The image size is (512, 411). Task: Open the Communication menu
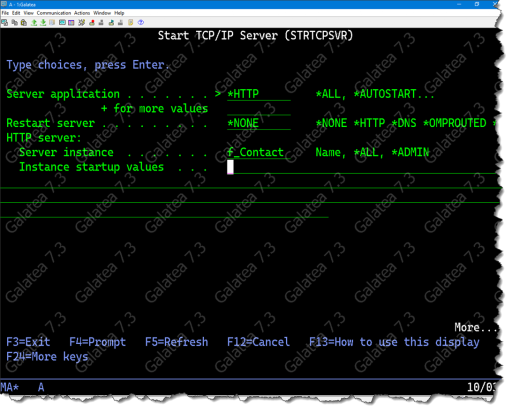pyautogui.click(x=53, y=12)
